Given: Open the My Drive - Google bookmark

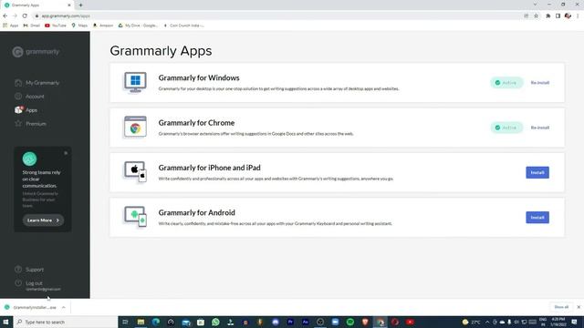Looking at the screenshot, I should [138, 26].
